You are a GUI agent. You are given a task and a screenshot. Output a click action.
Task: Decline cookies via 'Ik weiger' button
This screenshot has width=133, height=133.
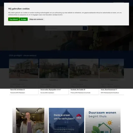pos(24,19)
